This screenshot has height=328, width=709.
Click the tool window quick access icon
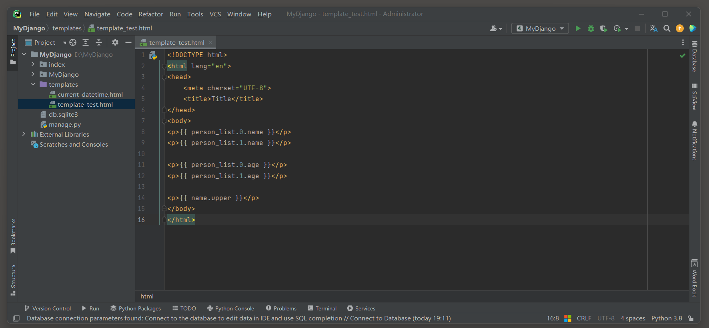tap(16, 318)
